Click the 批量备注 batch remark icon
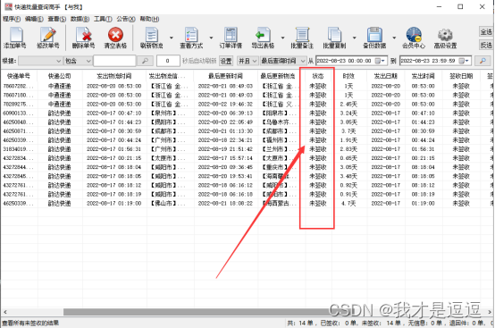The image size is (495, 328). (x=302, y=35)
